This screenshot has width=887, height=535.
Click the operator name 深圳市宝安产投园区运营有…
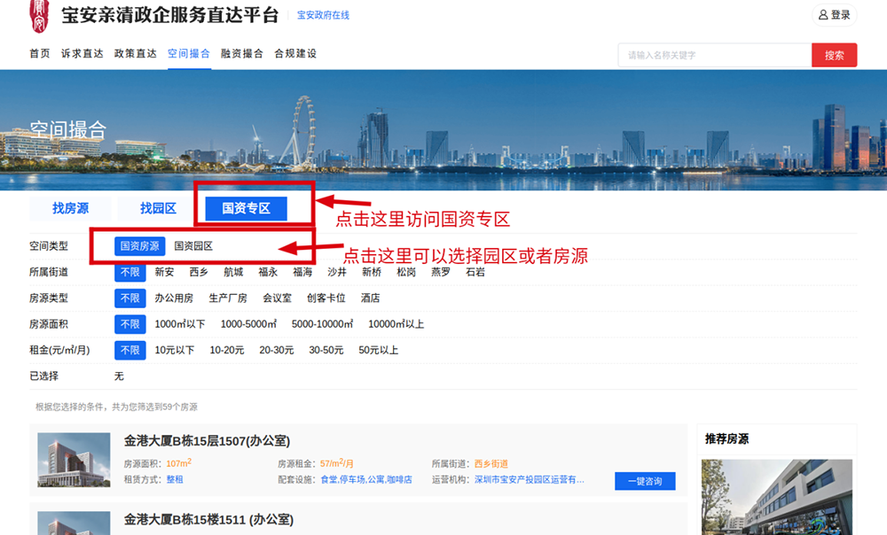pos(530,479)
